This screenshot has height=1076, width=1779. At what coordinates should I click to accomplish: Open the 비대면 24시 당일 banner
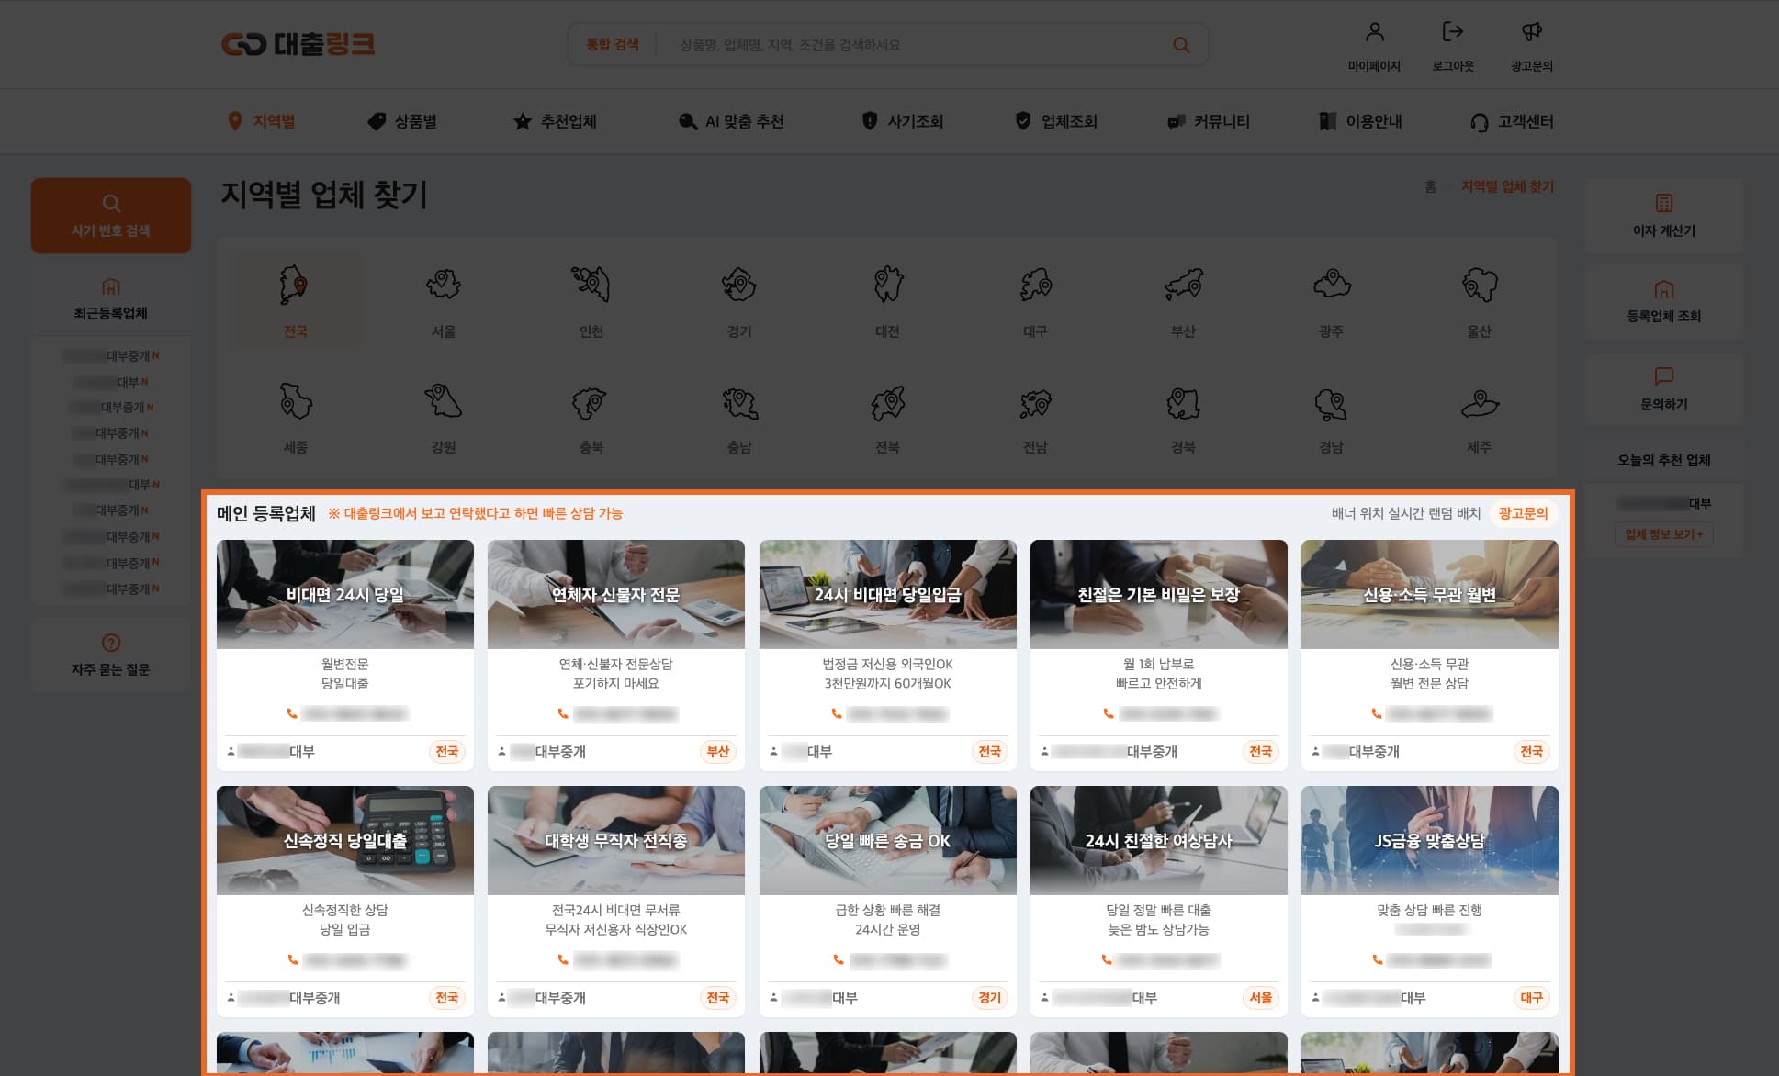[345, 594]
